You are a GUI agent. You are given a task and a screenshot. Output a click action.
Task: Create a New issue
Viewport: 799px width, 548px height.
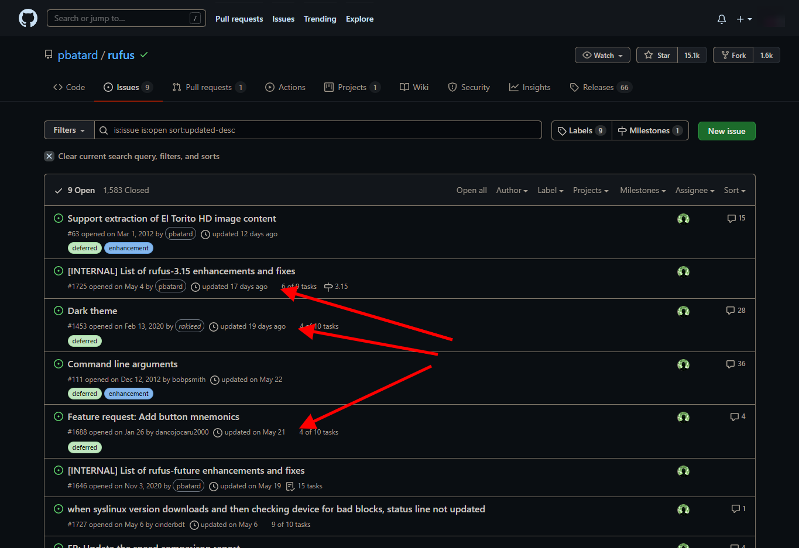(x=726, y=131)
